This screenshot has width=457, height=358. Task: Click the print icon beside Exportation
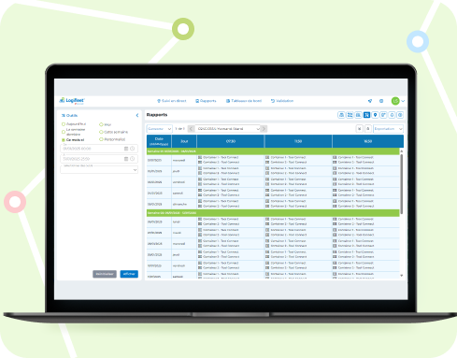coord(368,129)
